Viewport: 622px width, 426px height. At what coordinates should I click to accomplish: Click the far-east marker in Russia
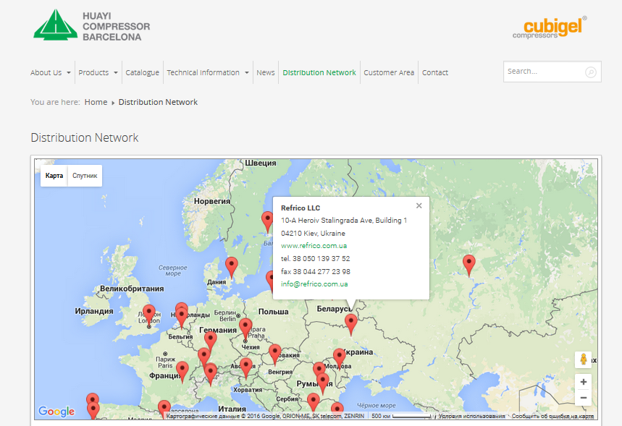click(x=469, y=264)
